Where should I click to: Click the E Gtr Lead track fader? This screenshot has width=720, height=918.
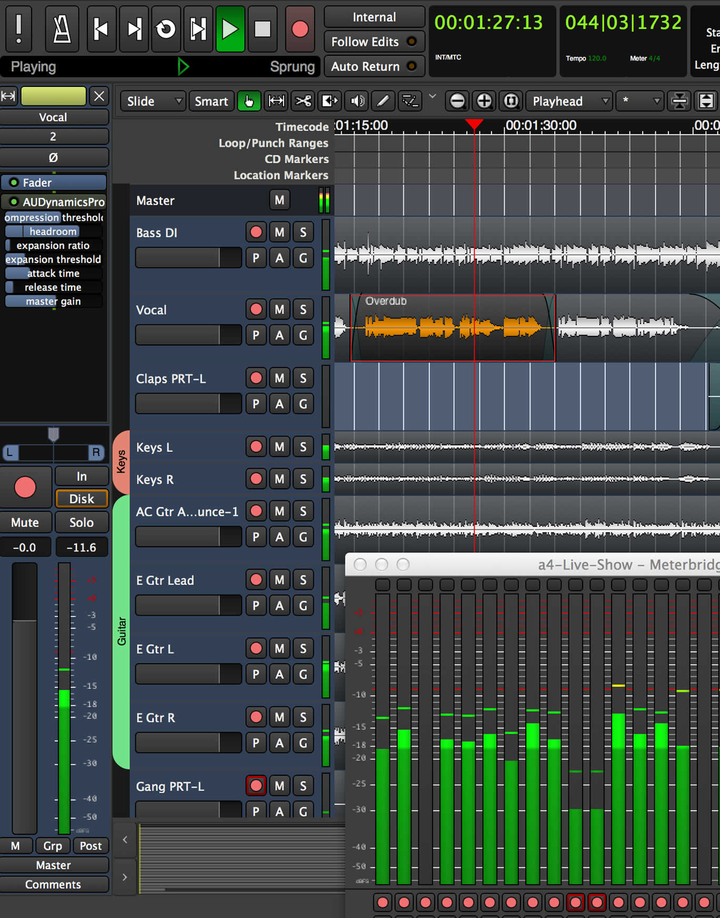point(188,606)
